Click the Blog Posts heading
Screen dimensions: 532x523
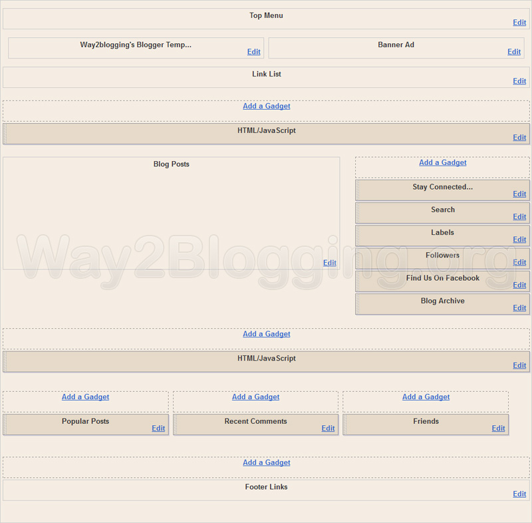coord(172,164)
